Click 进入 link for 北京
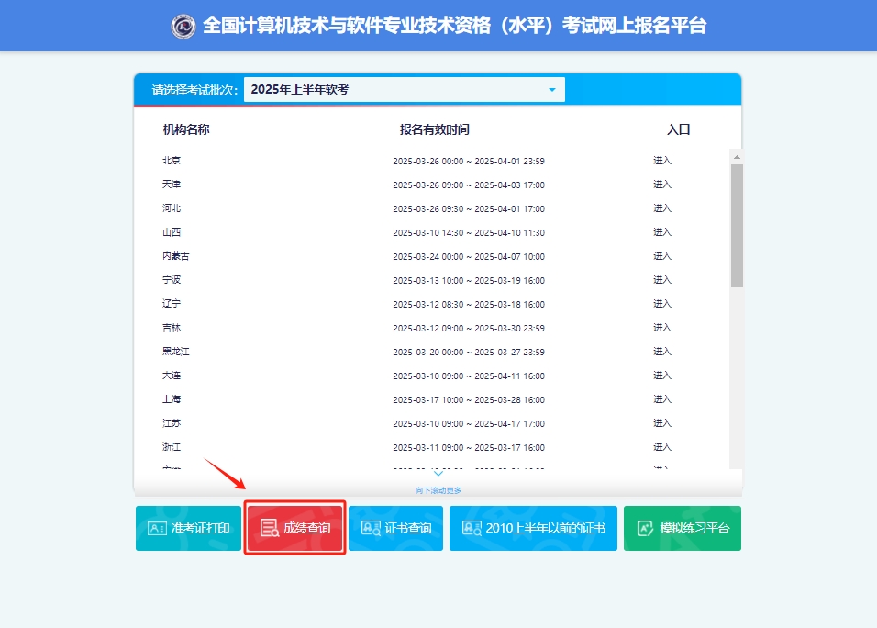This screenshot has height=628, width=877. click(x=662, y=161)
